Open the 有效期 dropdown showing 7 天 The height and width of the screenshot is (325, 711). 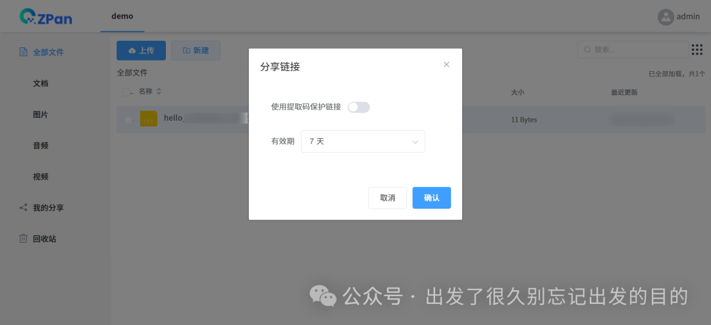[x=363, y=141]
